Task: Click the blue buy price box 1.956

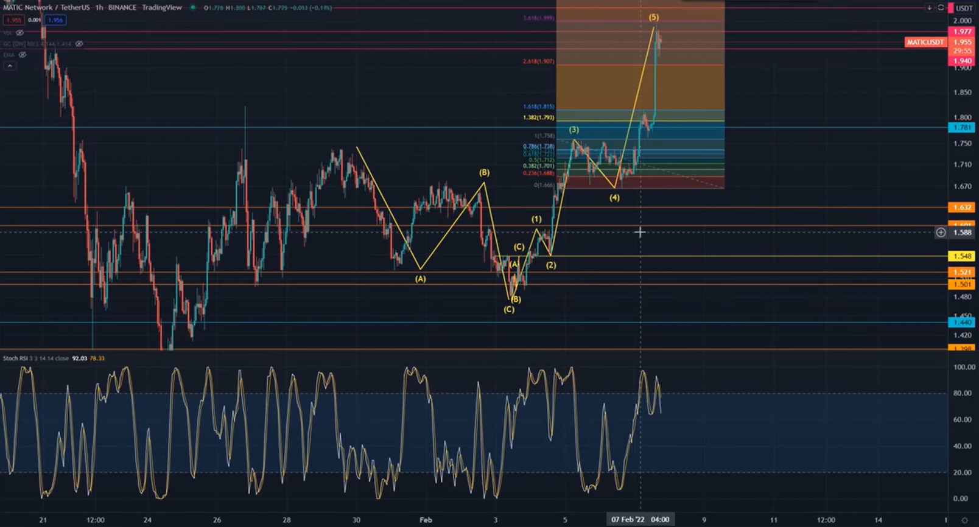Action: click(x=55, y=20)
